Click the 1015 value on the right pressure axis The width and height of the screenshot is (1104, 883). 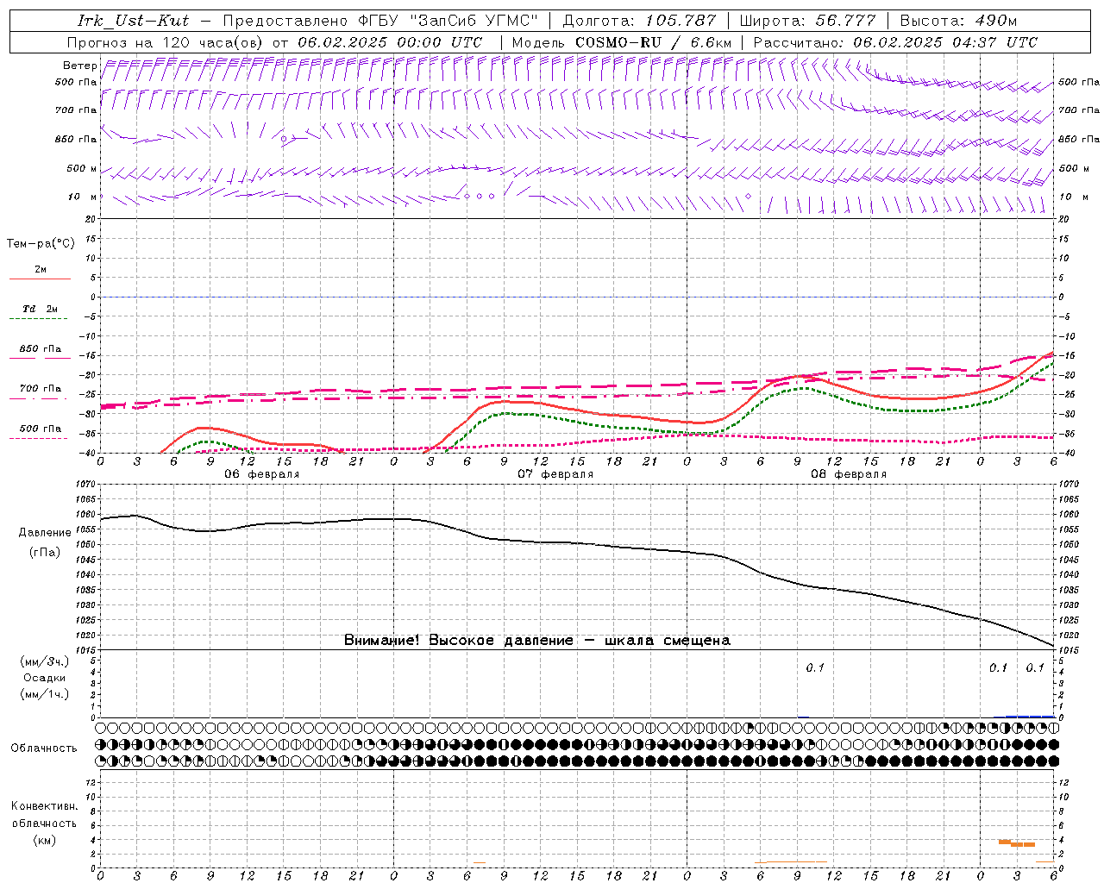[x=1069, y=649]
